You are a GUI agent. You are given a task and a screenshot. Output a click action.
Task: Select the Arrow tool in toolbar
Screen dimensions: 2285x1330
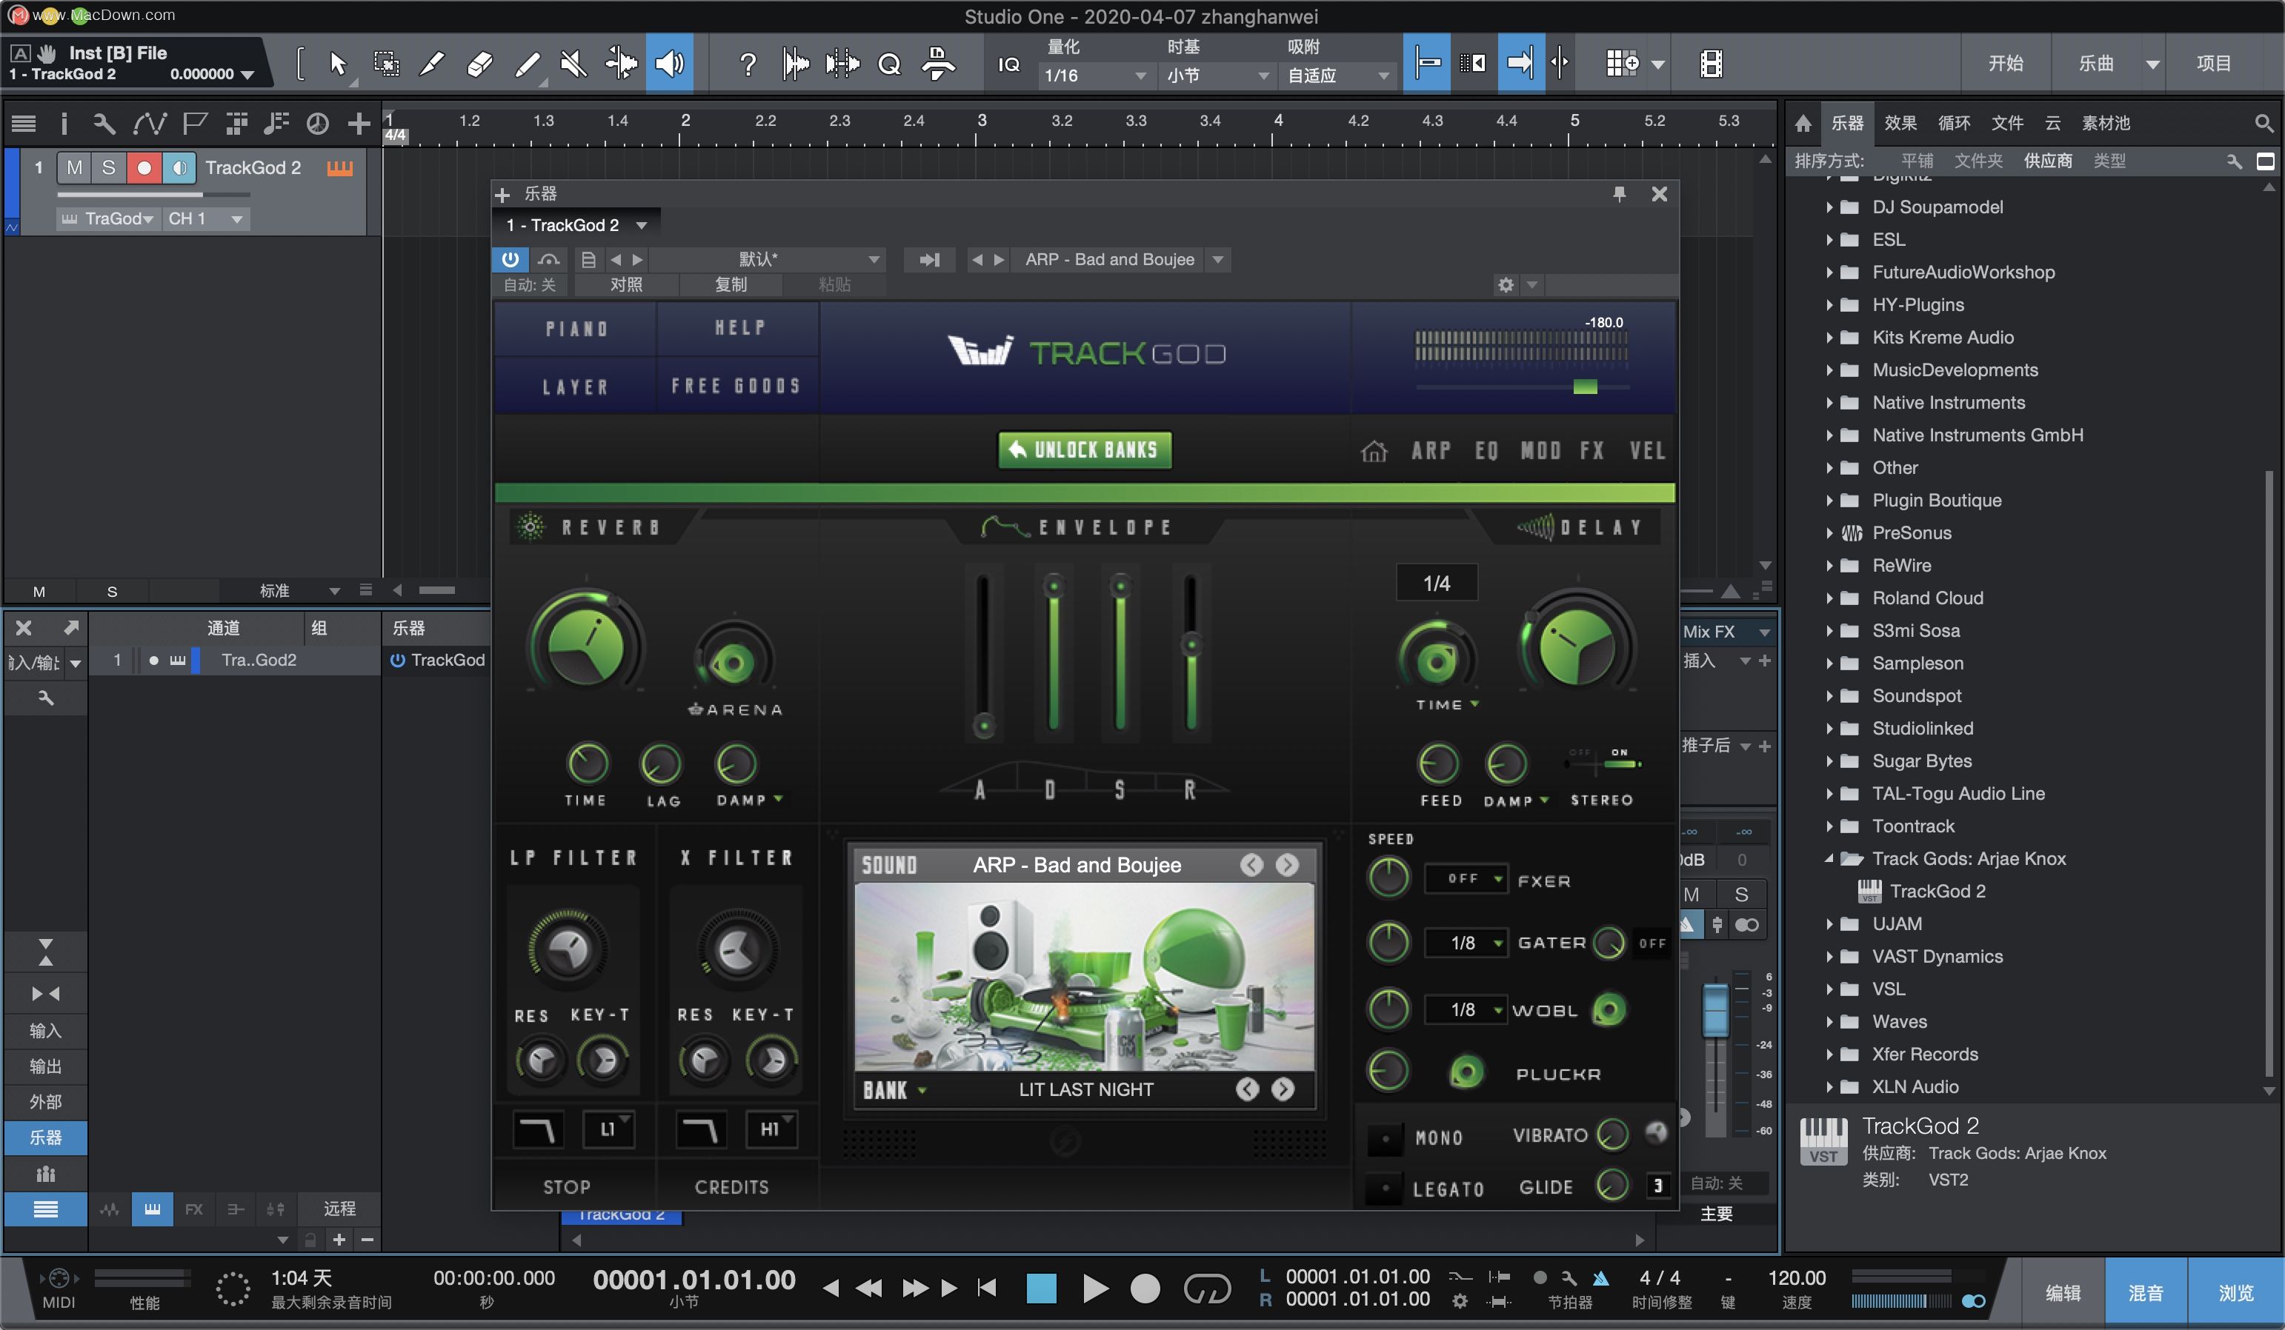338,64
